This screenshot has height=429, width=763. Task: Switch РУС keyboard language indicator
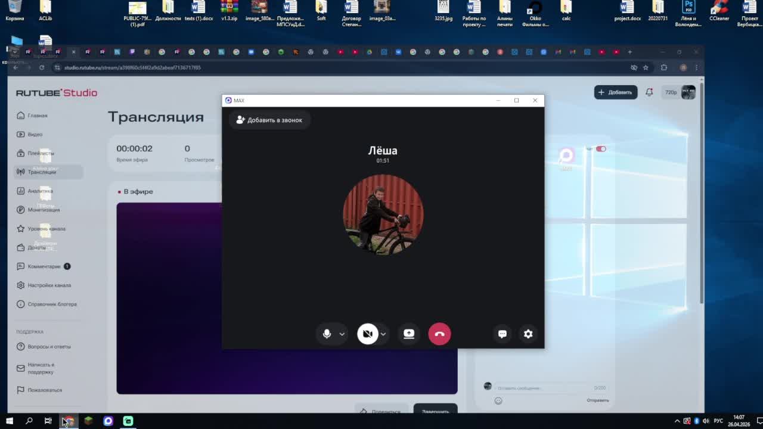(x=718, y=421)
